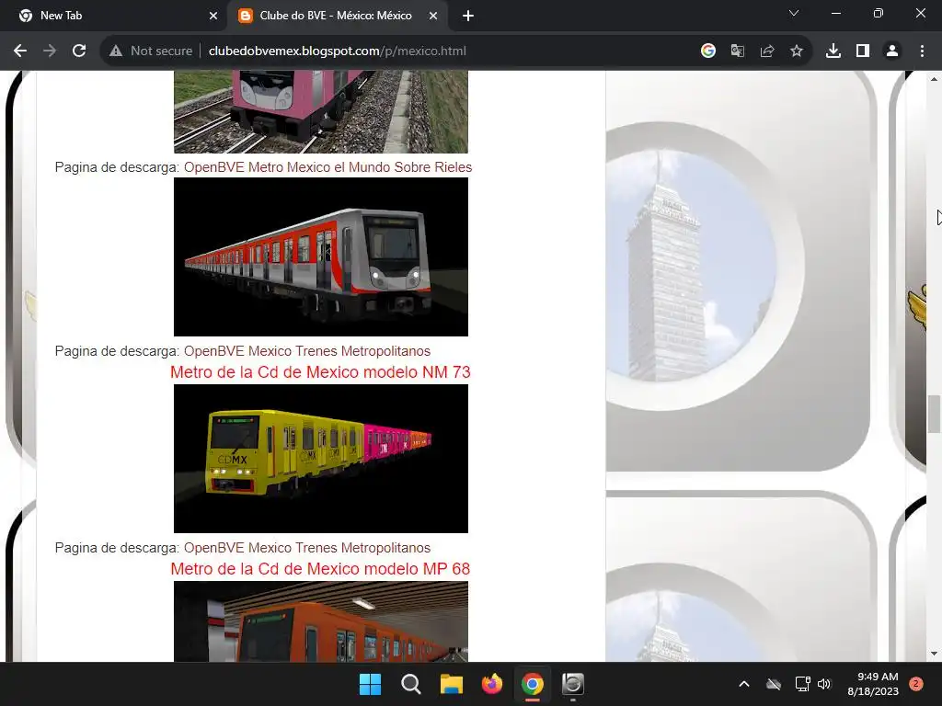Open the clock showing 9:49 AM
This screenshot has width=942, height=706.
[x=873, y=684]
